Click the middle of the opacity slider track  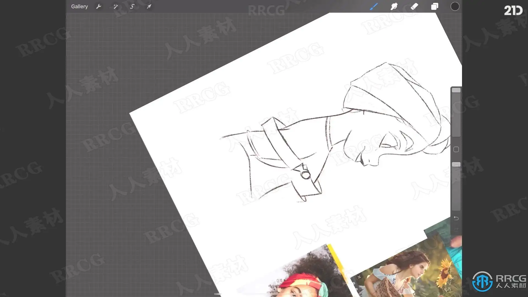[456, 187]
